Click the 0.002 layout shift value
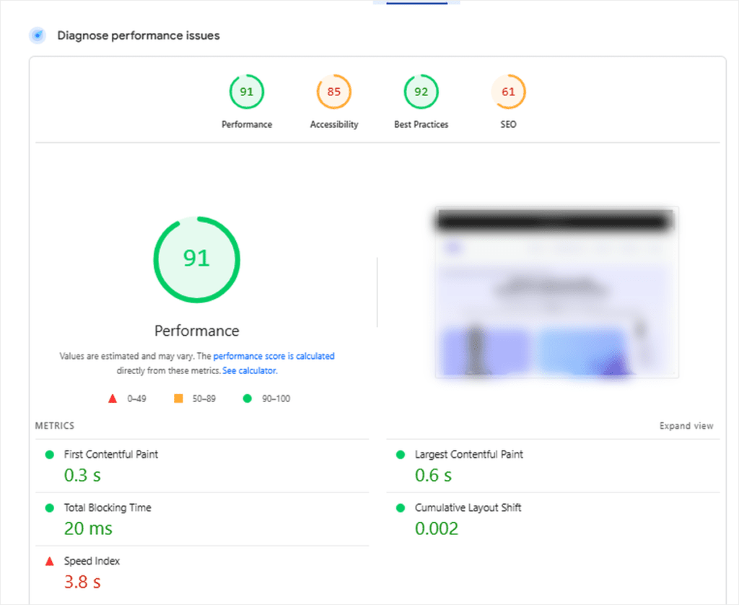 coord(437,528)
